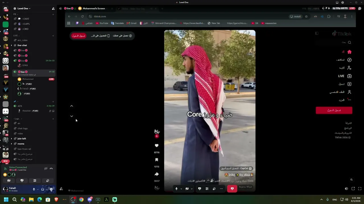Open Level One server dropdown menu
This screenshot has height=204, width=364.
click(24, 8)
